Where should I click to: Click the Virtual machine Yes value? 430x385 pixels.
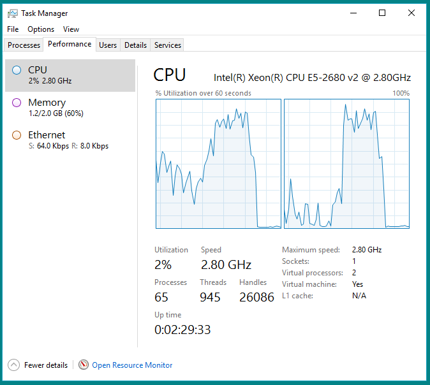tap(358, 284)
